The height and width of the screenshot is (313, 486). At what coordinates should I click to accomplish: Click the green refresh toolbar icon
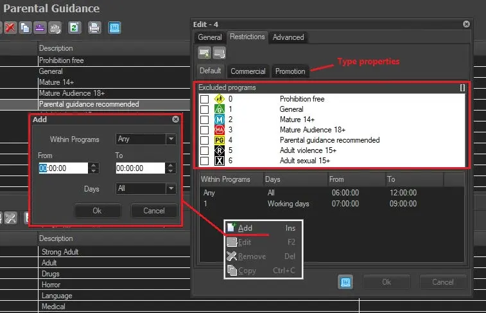[74, 28]
